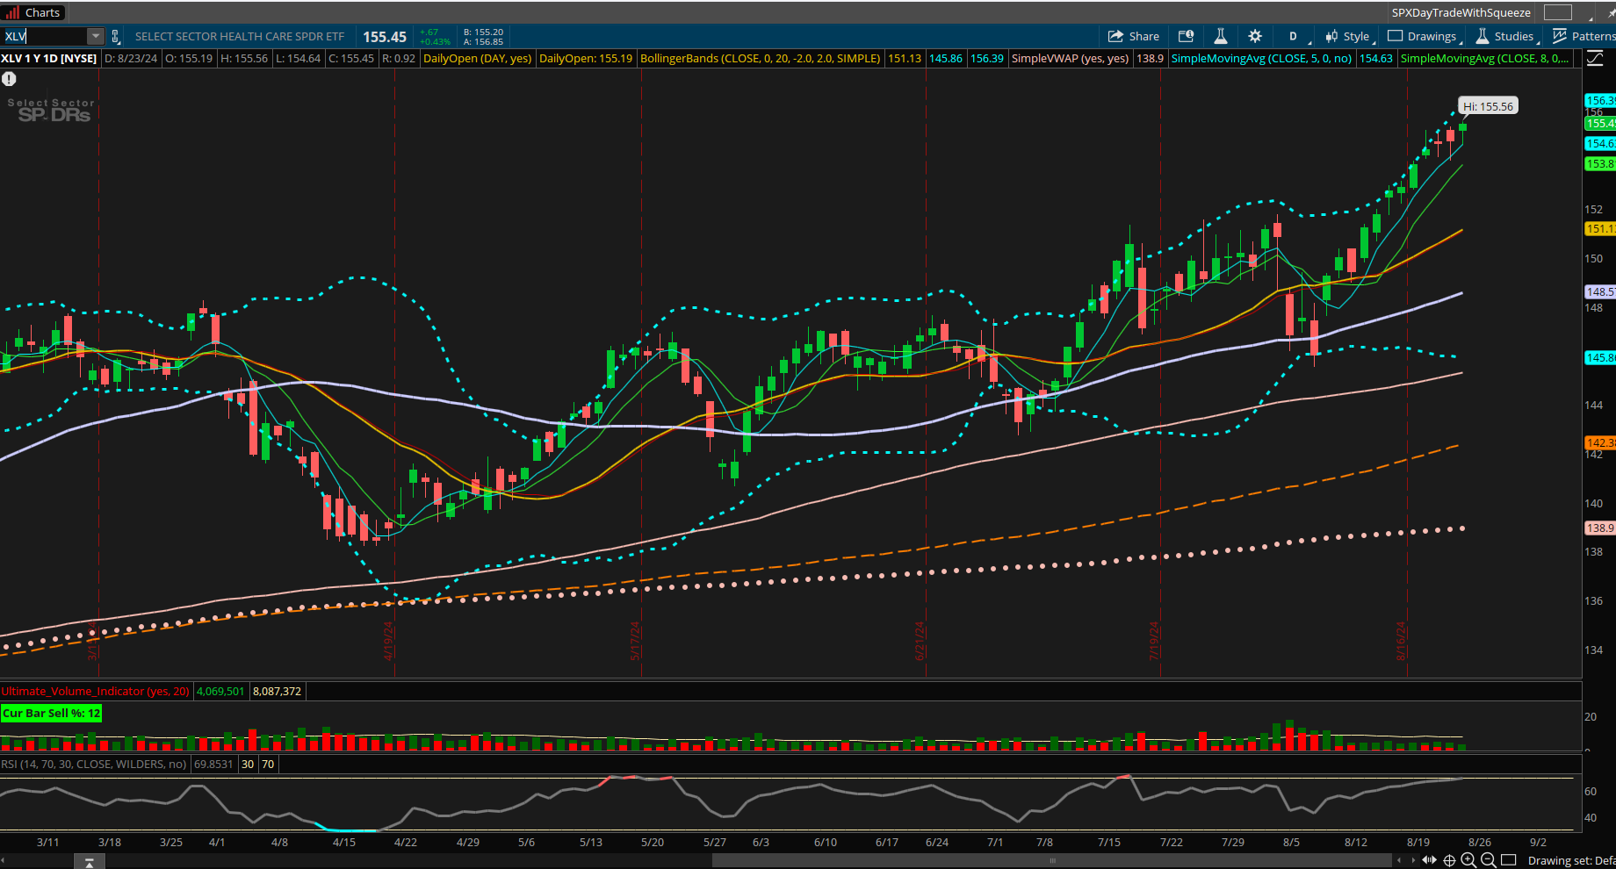This screenshot has height=869, width=1616.
Task: Open the Charts tab
Action: coord(33,12)
